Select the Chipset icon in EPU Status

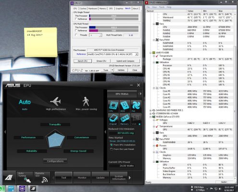click(x=113, y=120)
